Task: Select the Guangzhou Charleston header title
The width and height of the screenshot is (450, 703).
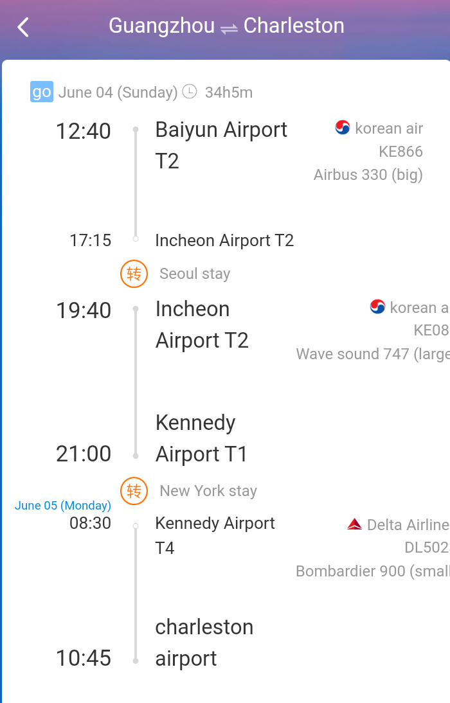Action: pos(226,26)
